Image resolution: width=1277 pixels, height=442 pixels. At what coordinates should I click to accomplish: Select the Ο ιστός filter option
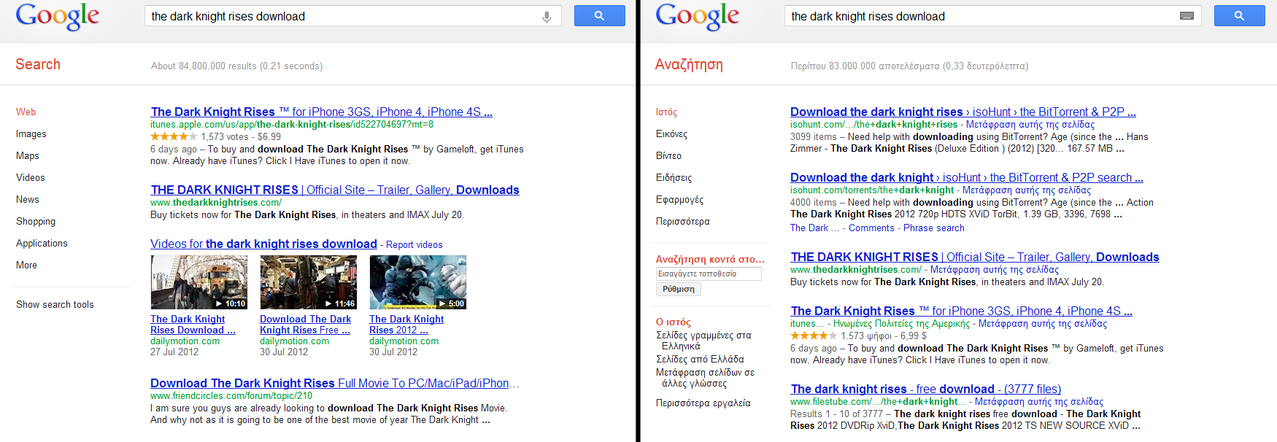click(x=673, y=322)
